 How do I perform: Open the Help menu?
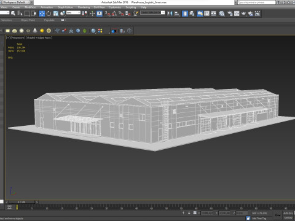pos(144,7)
